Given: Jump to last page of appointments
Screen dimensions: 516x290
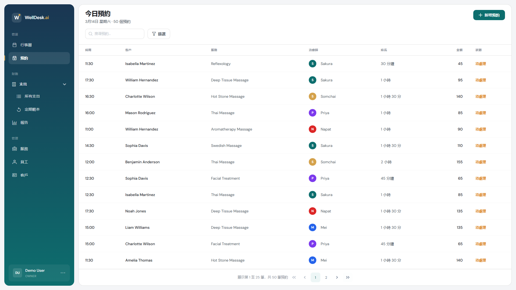Looking at the screenshot, I should pos(347,277).
